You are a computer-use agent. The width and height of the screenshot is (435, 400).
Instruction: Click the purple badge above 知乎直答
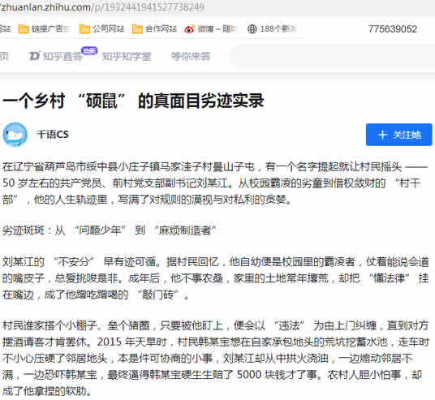coord(89,51)
